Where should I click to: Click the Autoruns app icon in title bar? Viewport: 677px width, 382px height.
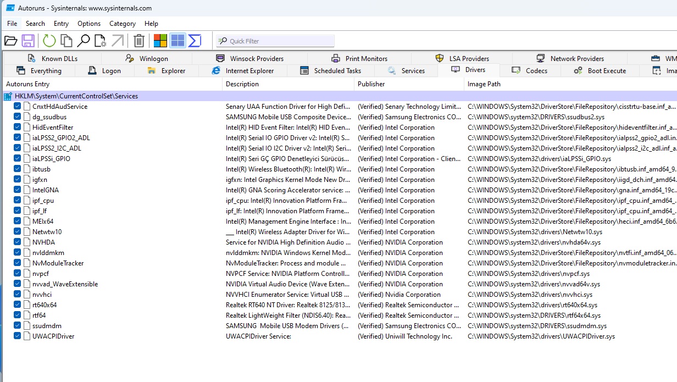(10, 8)
